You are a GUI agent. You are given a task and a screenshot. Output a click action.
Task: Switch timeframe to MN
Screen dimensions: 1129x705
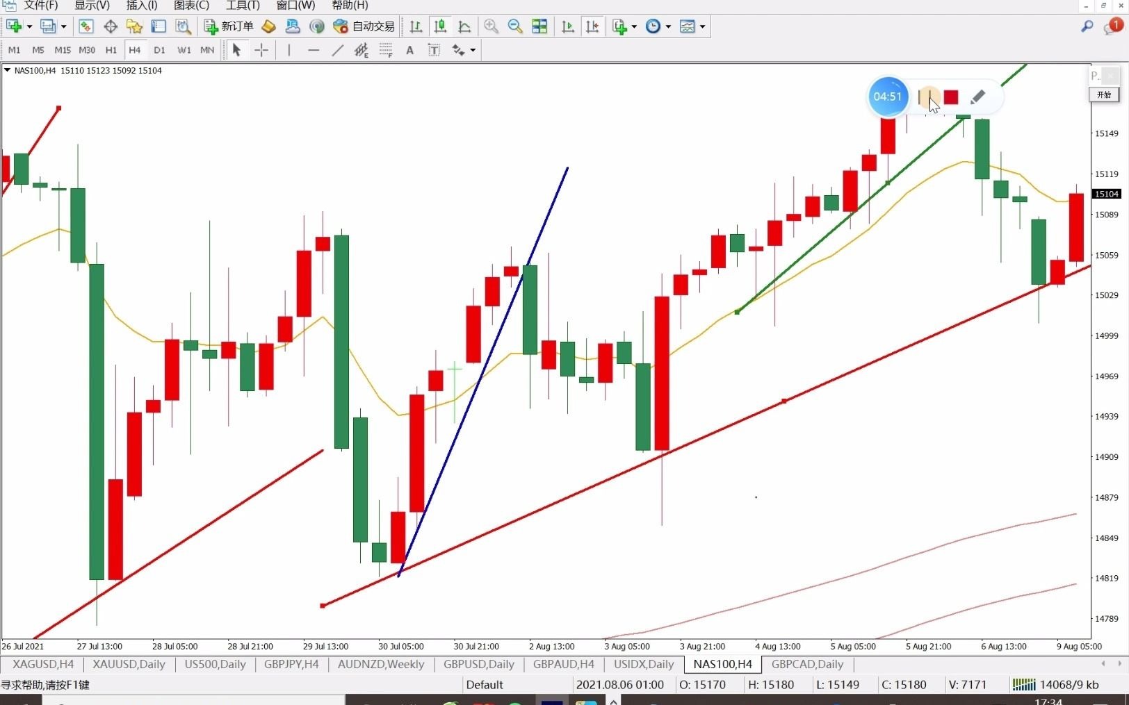click(207, 50)
